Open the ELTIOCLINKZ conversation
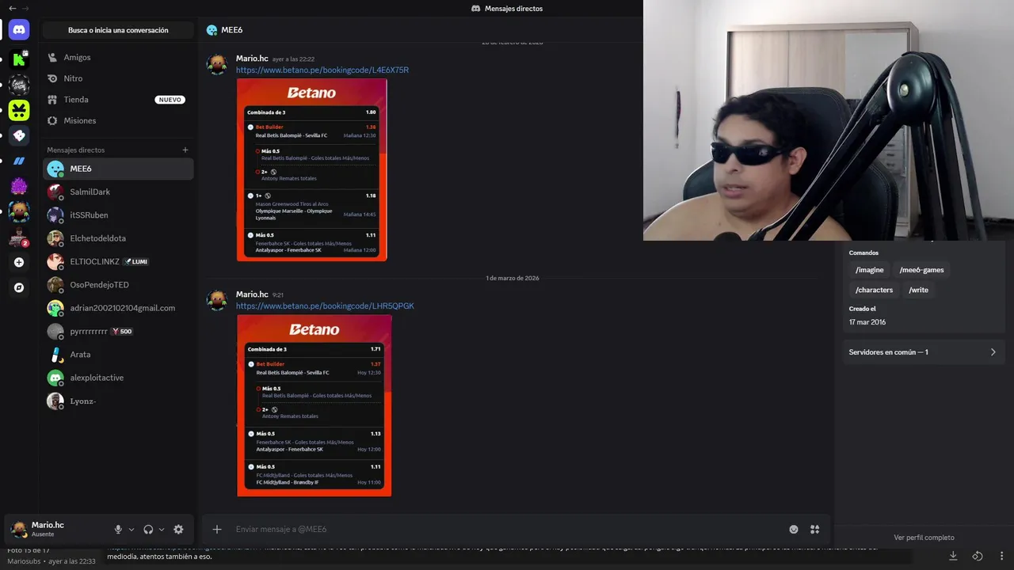1014x570 pixels. coord(117,261)
